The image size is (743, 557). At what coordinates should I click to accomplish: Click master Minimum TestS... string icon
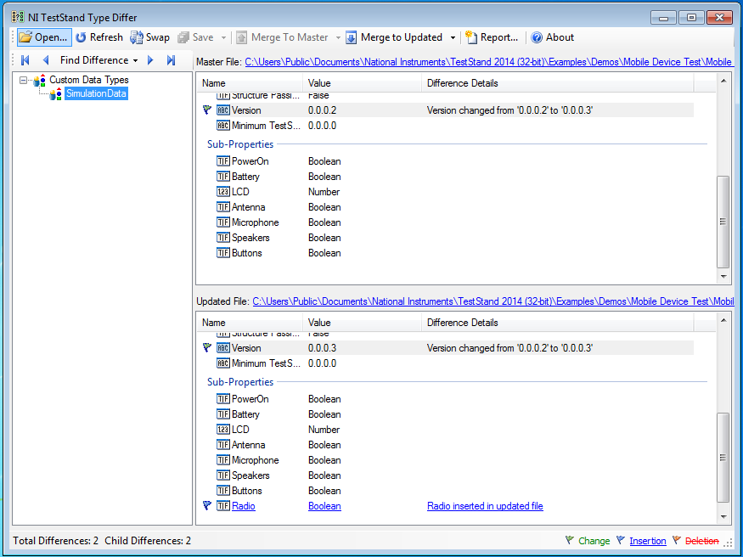(223, 126)
